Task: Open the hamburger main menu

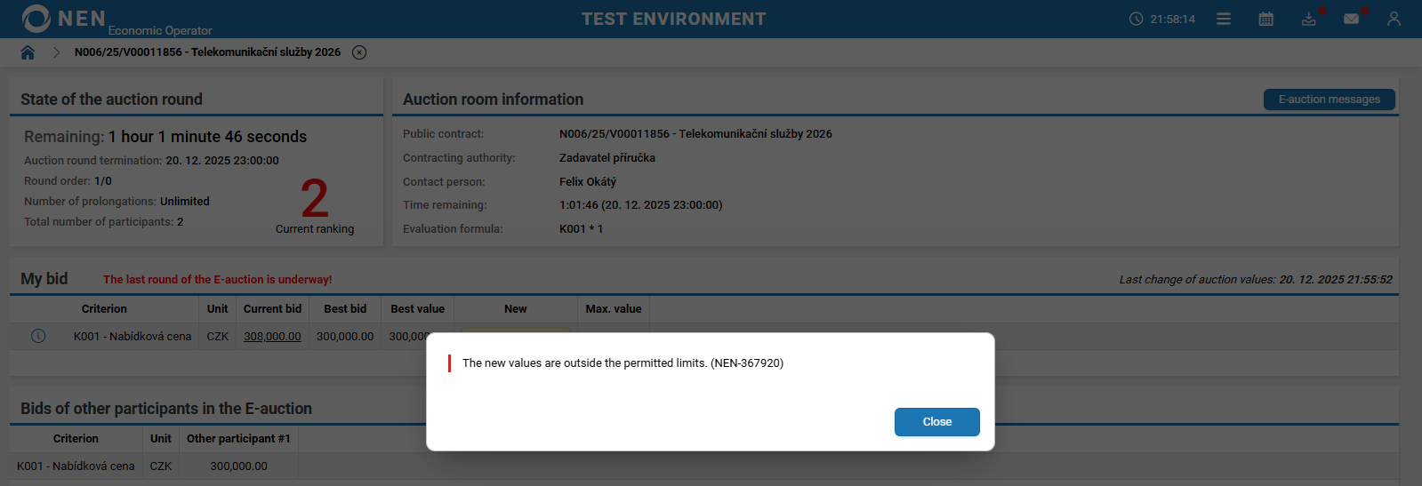Action: (1224, 19)
